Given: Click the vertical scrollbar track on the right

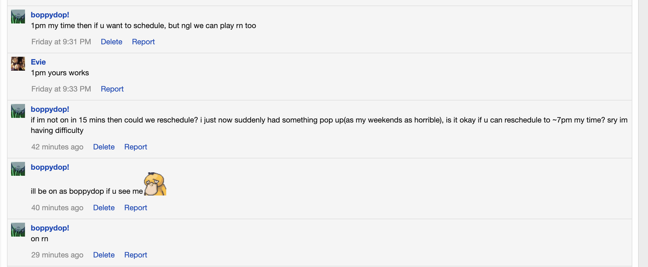Looking at the screenshot, I should 643,133.
